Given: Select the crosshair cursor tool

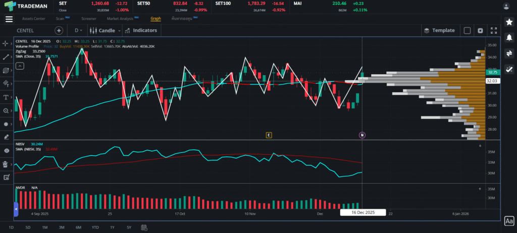Looking at the screenshot, I should pyautogui.click(x=6, y=44).
